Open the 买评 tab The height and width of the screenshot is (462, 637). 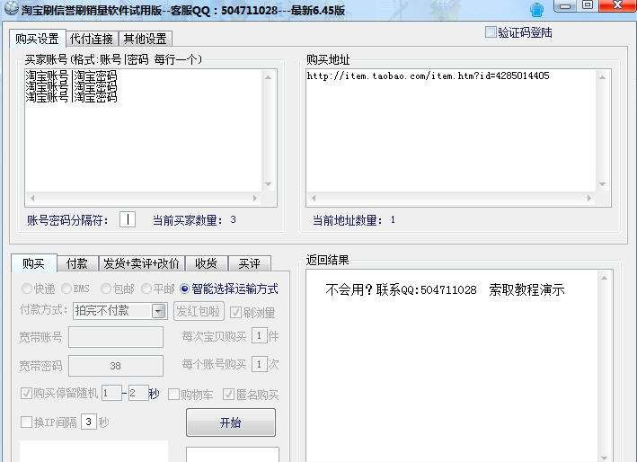tap(250, 263)
